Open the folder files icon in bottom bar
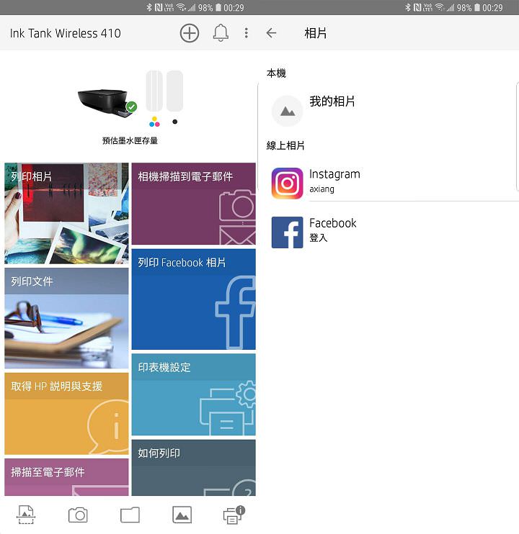The width and height of the screenshot is (519, 534). pos(130,515)
